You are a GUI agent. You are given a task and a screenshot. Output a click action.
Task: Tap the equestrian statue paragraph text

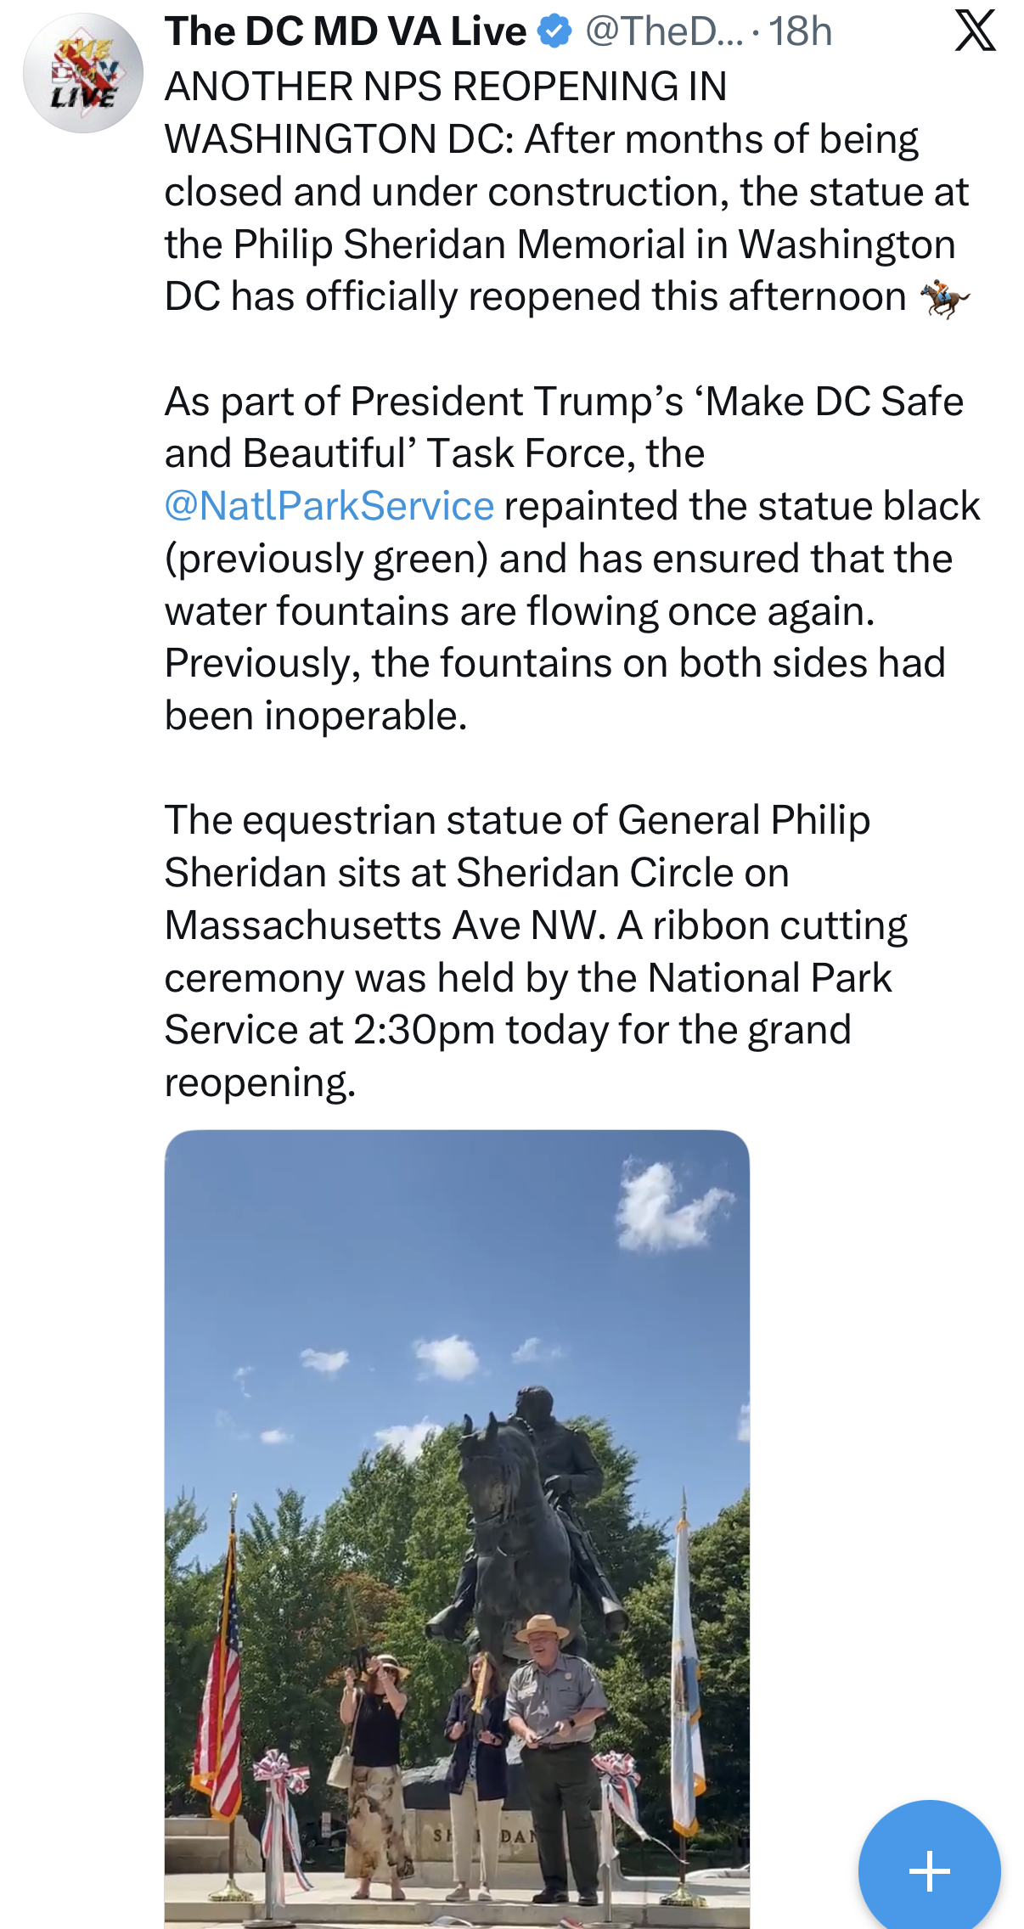(x=536, y=951)
